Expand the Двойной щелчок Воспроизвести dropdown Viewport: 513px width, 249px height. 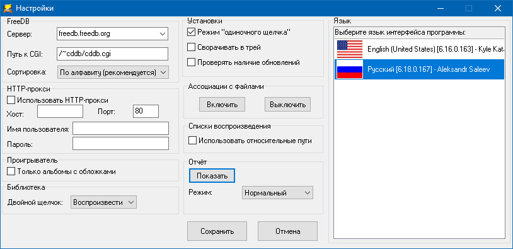(103, 202)
